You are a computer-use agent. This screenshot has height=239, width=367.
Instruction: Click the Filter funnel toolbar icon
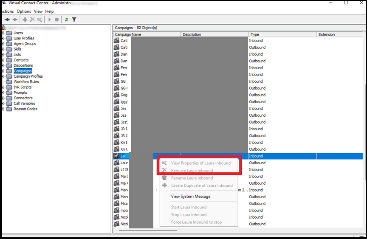coord(74,20)
